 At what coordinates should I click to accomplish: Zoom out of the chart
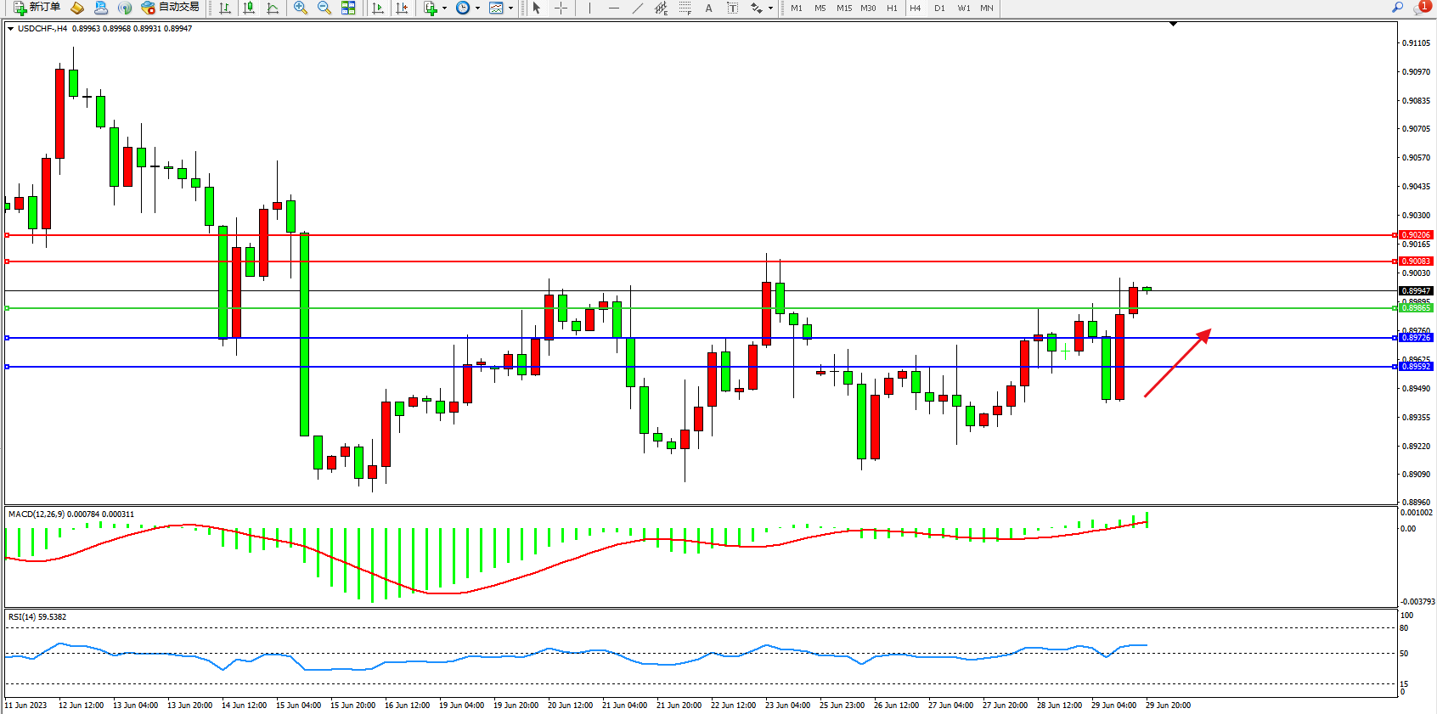coord(324,8)
